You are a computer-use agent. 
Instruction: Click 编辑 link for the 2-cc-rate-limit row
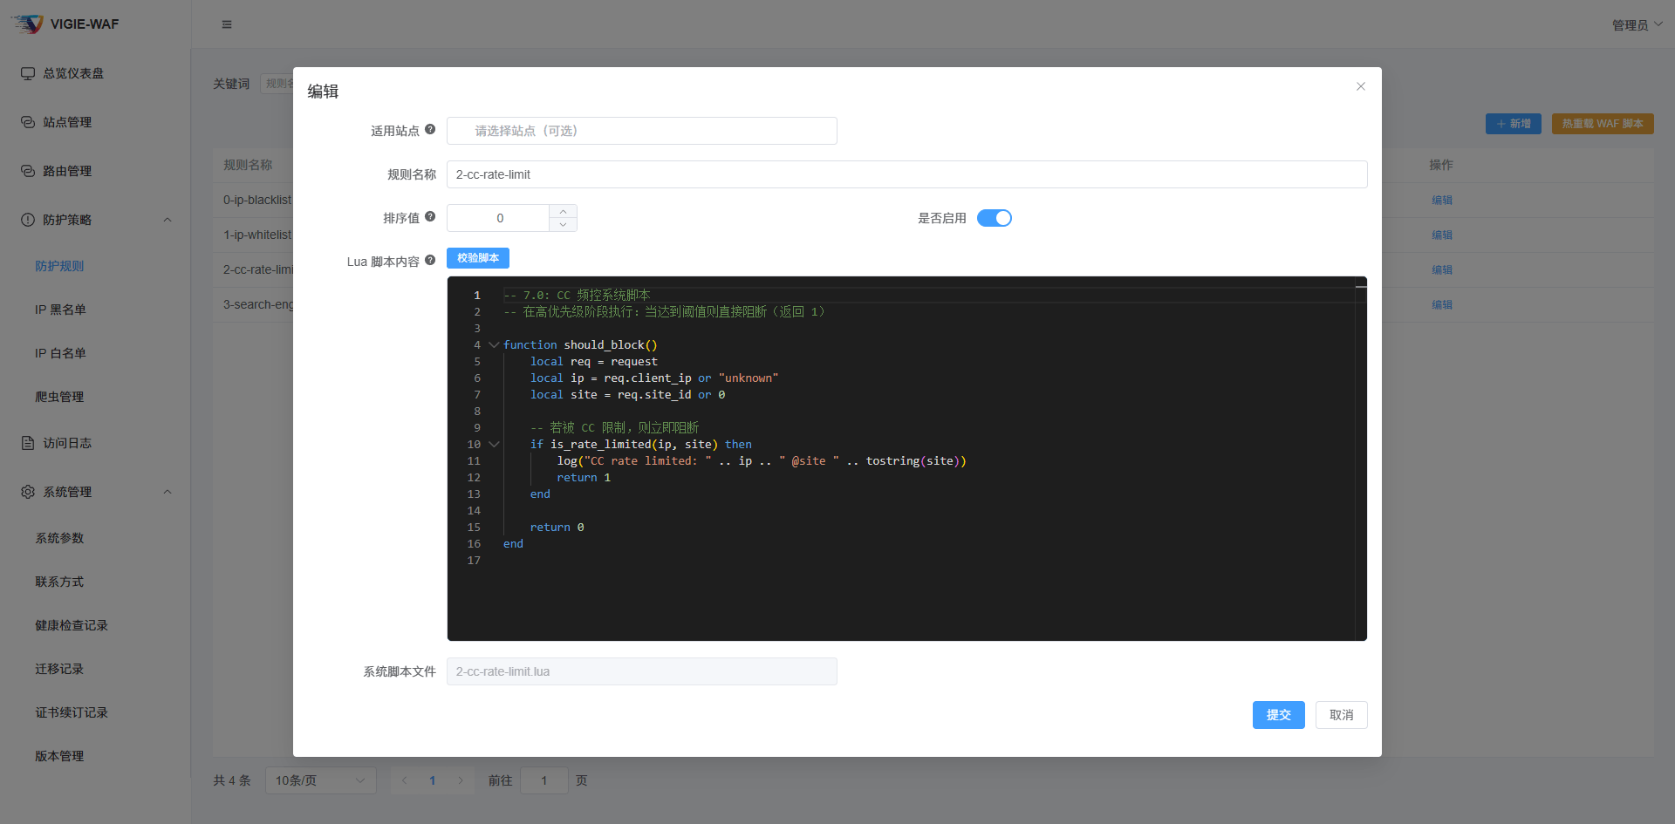point(1442,269)
